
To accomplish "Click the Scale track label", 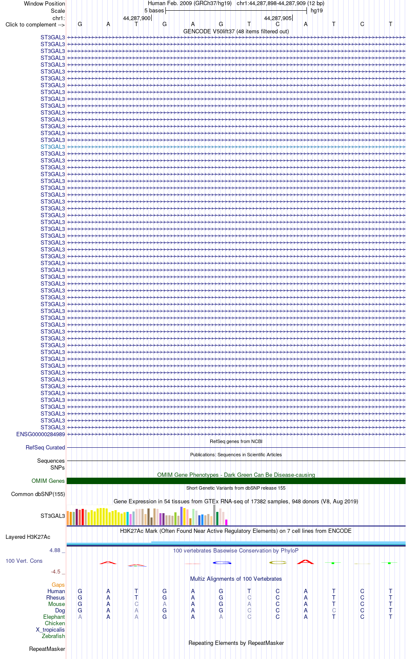I will [58, 11].
